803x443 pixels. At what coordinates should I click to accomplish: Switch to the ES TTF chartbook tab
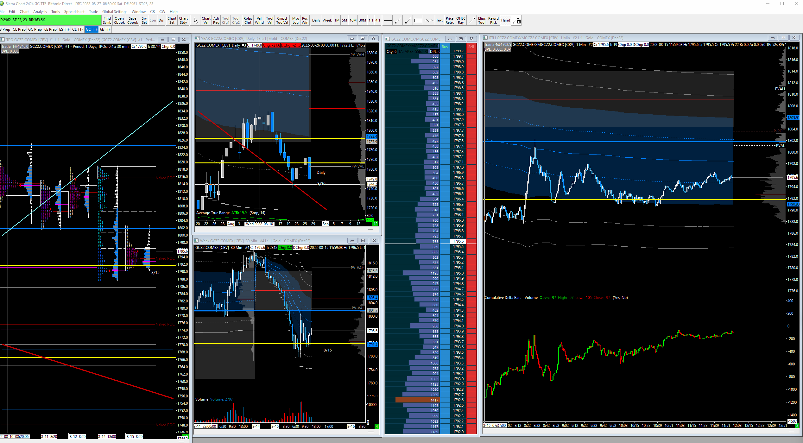(64, 29)
